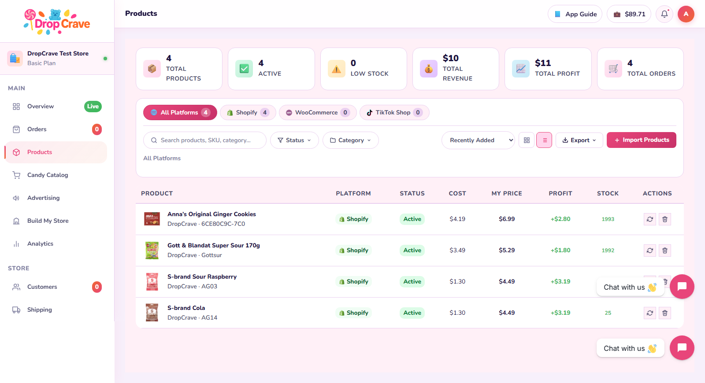Click Active status in S-brand Cola row

(412, 313)
